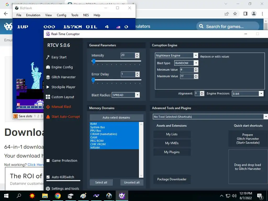This screenshot has height=201, width=268.
Task: Click browser share page icon
Action: pyautogui.click(x=227, y=14)
